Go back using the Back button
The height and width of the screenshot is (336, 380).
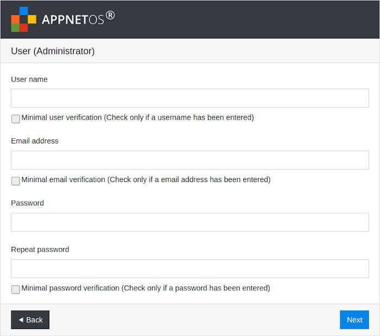30,320
